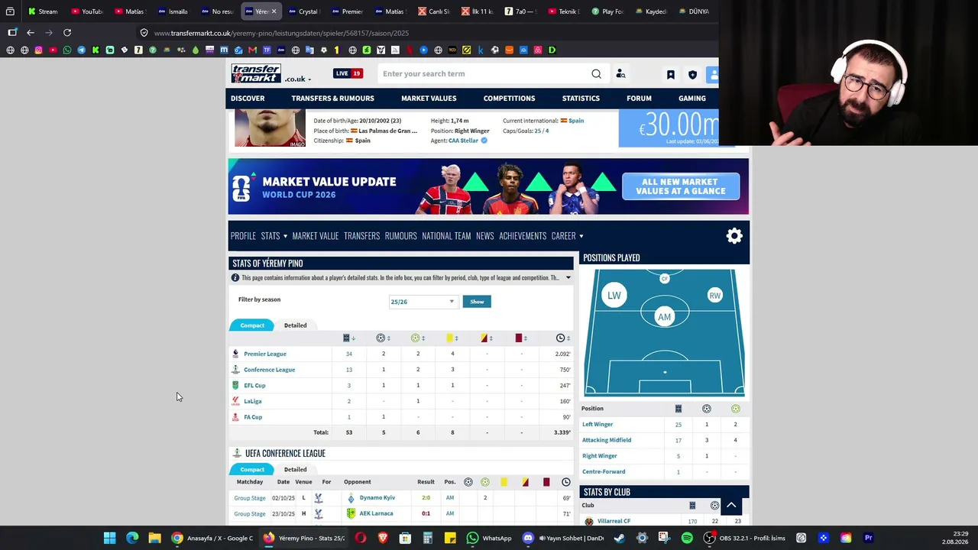Click the Transfermarkt logo
Screen dimensions: 978x550
(x=256, y=73)
